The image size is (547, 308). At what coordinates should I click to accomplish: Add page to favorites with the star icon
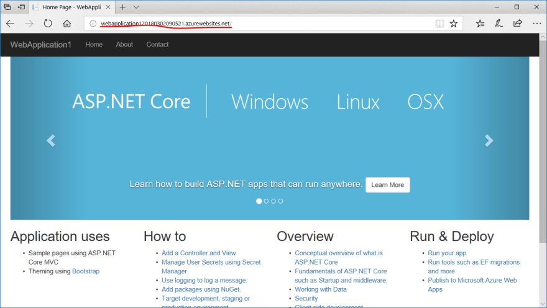(x=454, y=24)
